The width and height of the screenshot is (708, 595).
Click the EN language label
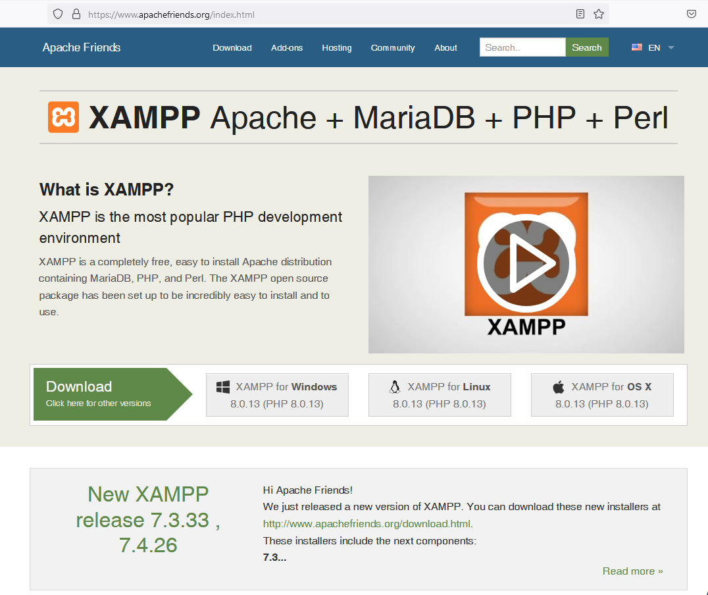[x=654, y=47]
